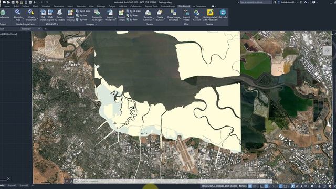The width and height of the screenshot is (336, 189).
Task: Start the Import Terrain tool
Action: pos(121,13)
